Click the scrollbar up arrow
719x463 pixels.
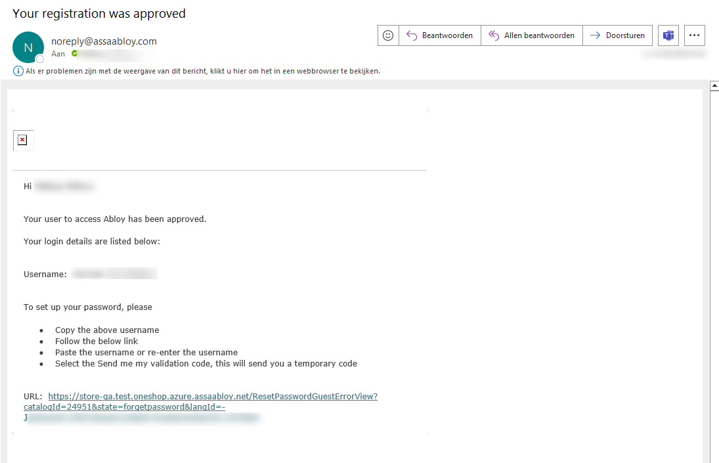coord(714,86)
